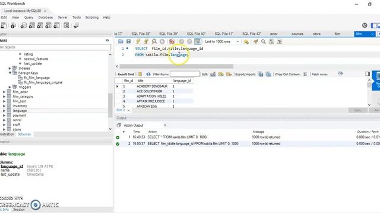Click reconnect to DBMS icon

pos(76,25)
